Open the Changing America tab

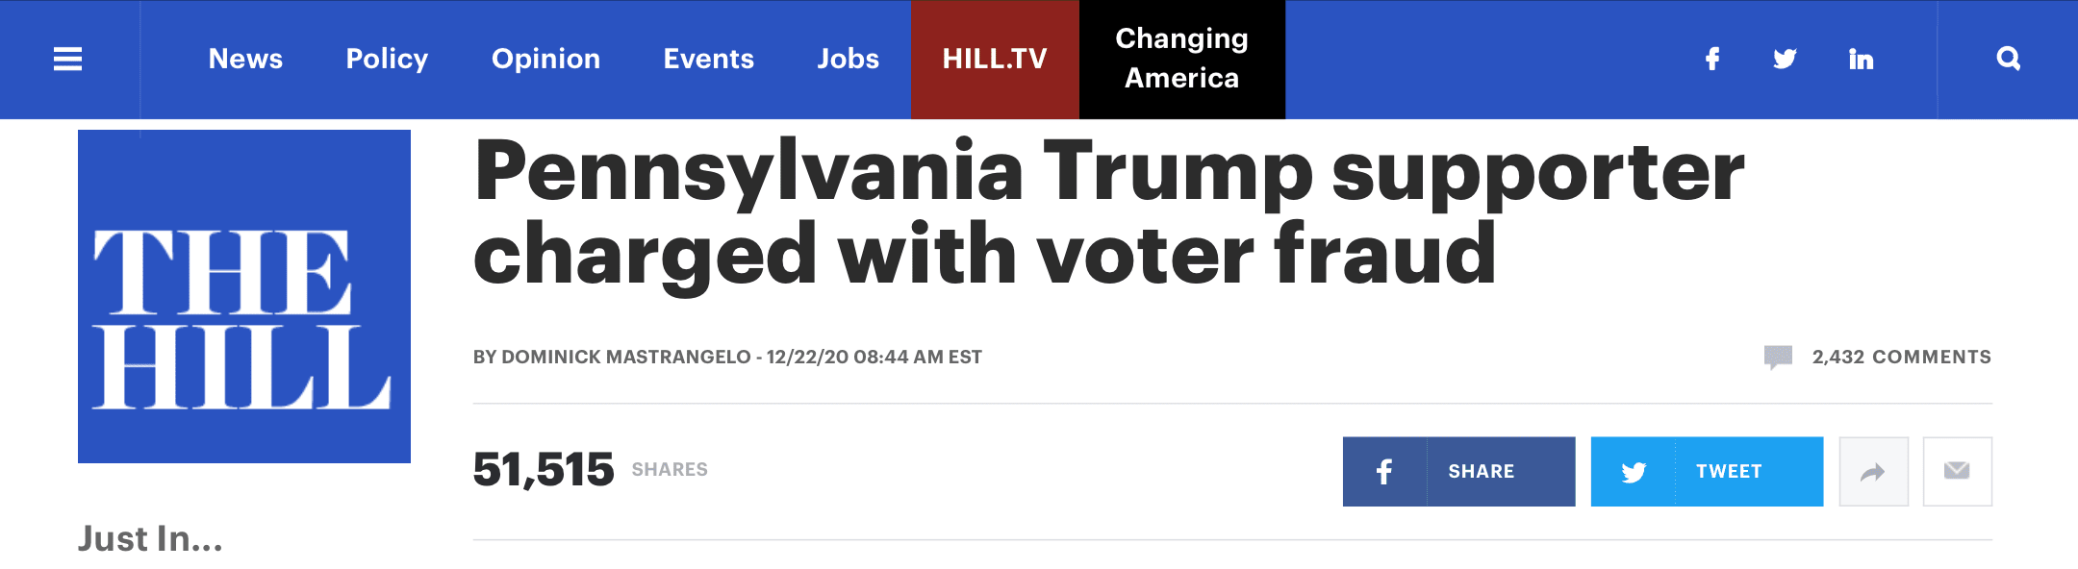click(1181, 60)
